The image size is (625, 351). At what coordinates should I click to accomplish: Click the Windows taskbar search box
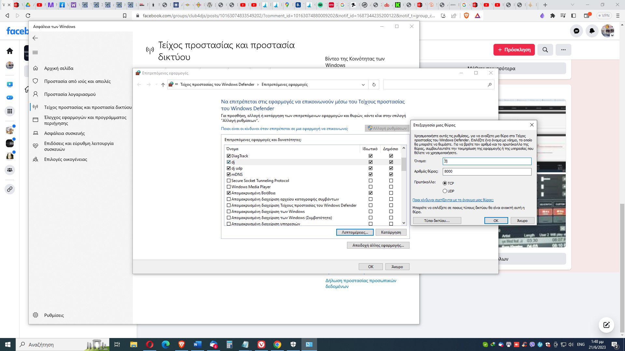coord(62,344)
